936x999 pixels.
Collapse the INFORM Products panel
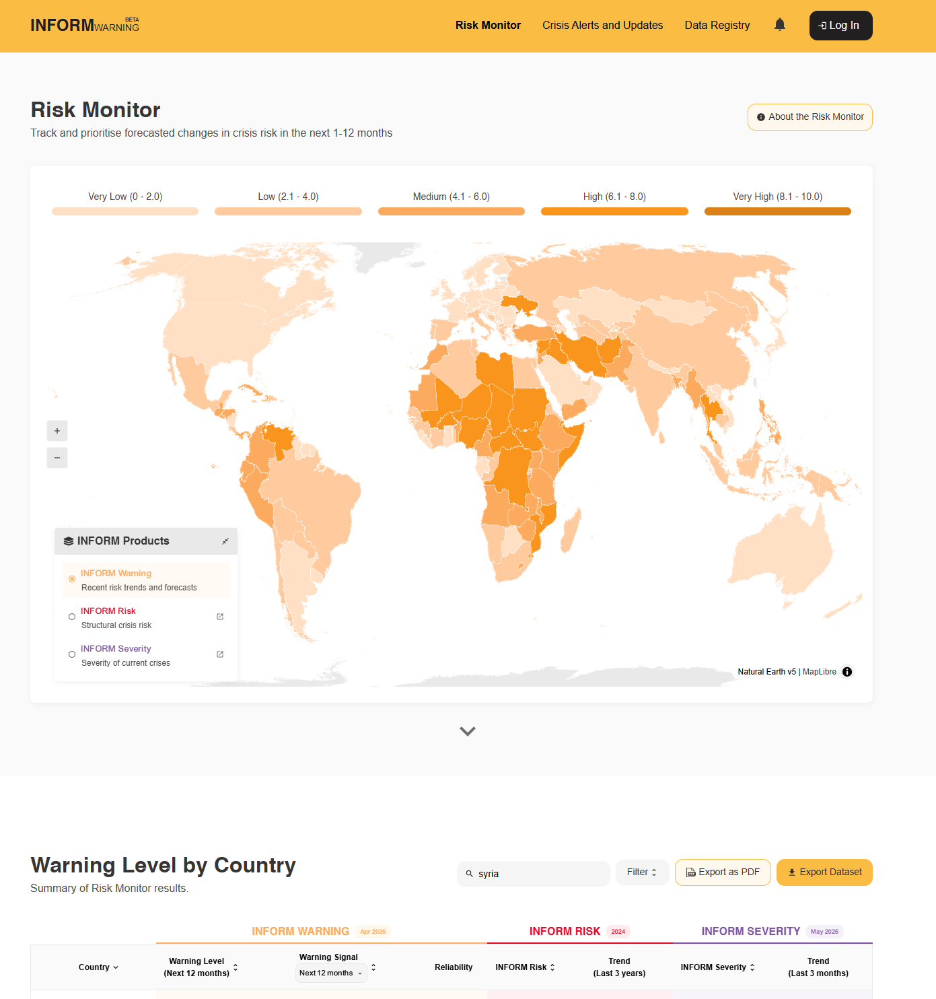click(x=225, y=541)
